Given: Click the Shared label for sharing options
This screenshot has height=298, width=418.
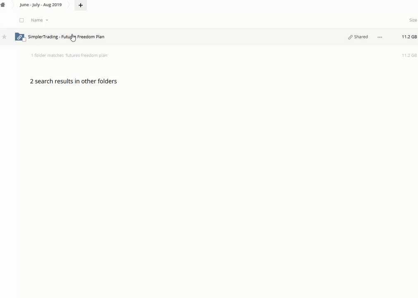Looking at the screenshot, I should (361, 37).
